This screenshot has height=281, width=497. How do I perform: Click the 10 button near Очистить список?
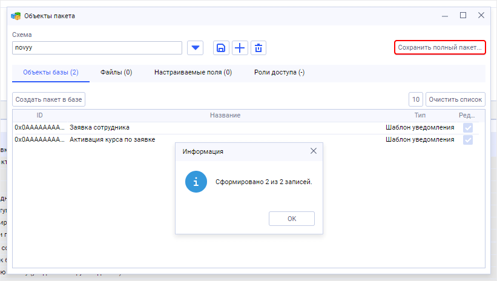click(416, 99)
